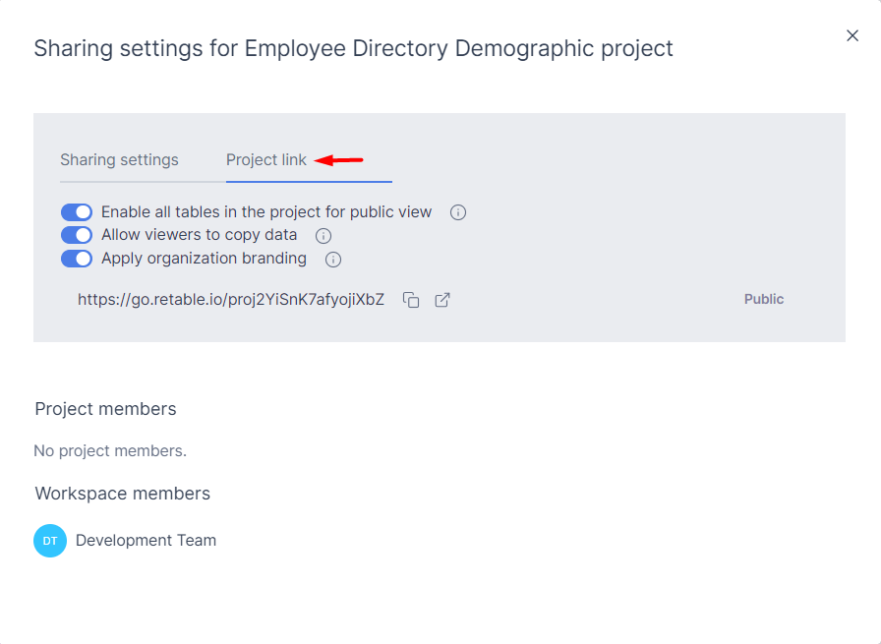Image resolution: width=881 pixels, height=644 pixels.
Task: Click the Apply organization branding label text
Action: (x=204, y=259)
